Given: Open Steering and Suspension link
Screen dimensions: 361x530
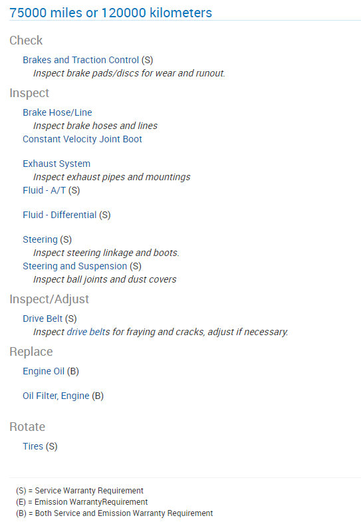Looking at the screenshot, I should click(74, 266).
